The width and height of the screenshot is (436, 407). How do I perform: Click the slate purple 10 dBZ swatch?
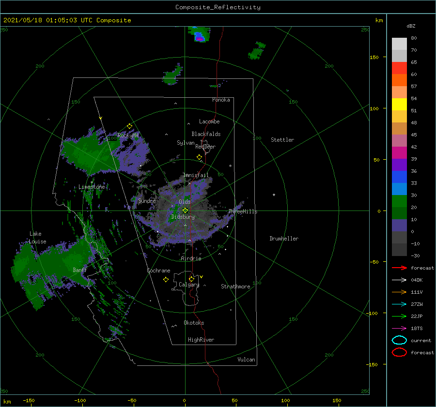399,226
